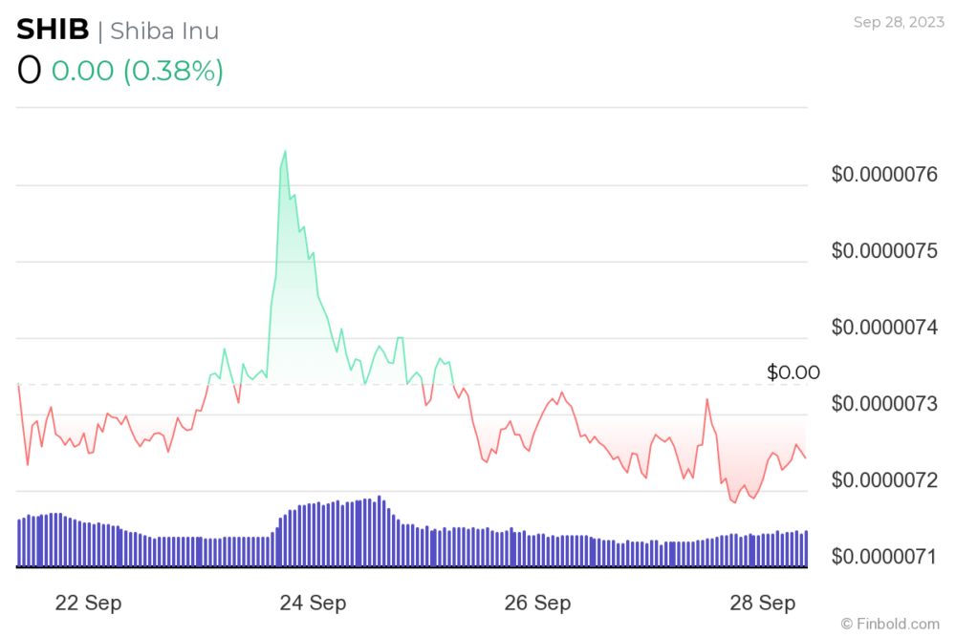Click the green price spike peak
The width and height of the screenshot is (956, 637).
pyautogui.click(x=285, y=152)
